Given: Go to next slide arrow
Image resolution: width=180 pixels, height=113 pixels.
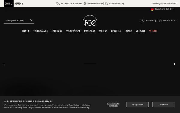Looking at the screenshot, I should point(174,64).
